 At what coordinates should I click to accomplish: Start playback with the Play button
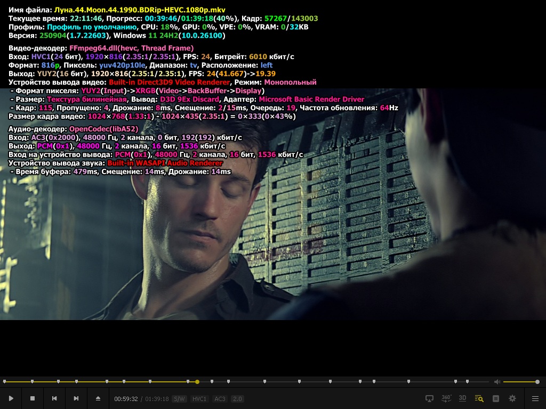pos(11,398)
